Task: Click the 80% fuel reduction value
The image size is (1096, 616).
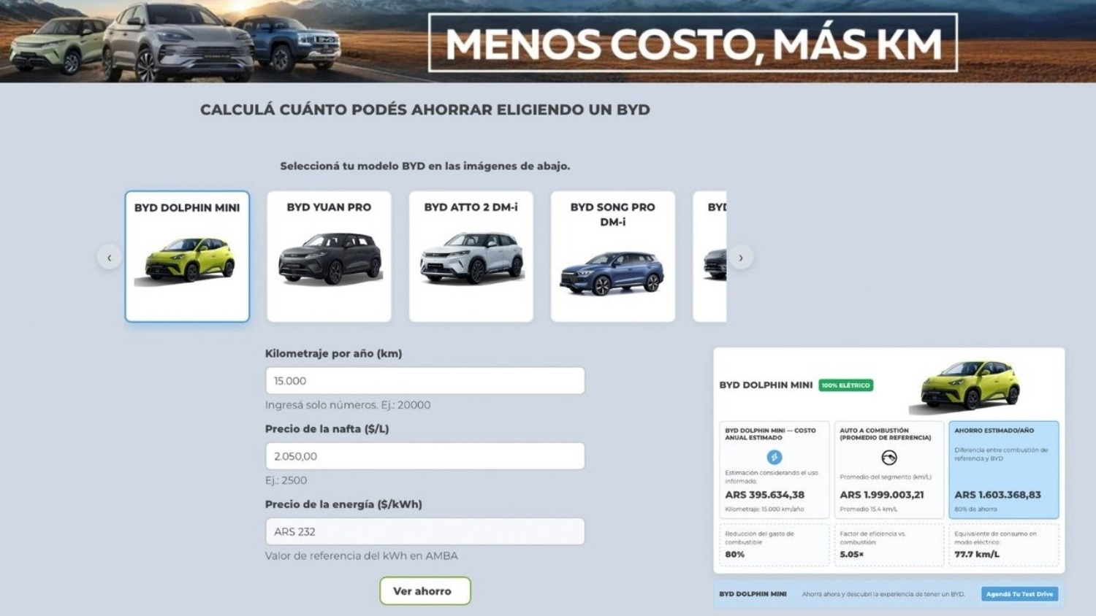Action: tap(734, 555)
